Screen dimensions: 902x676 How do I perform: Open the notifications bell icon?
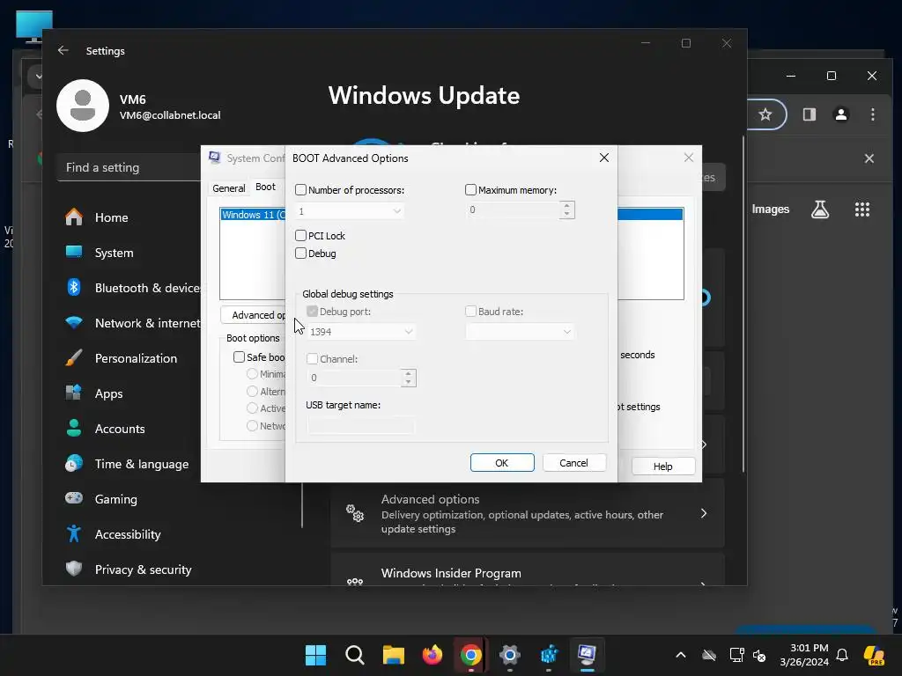tap(842, 655)
